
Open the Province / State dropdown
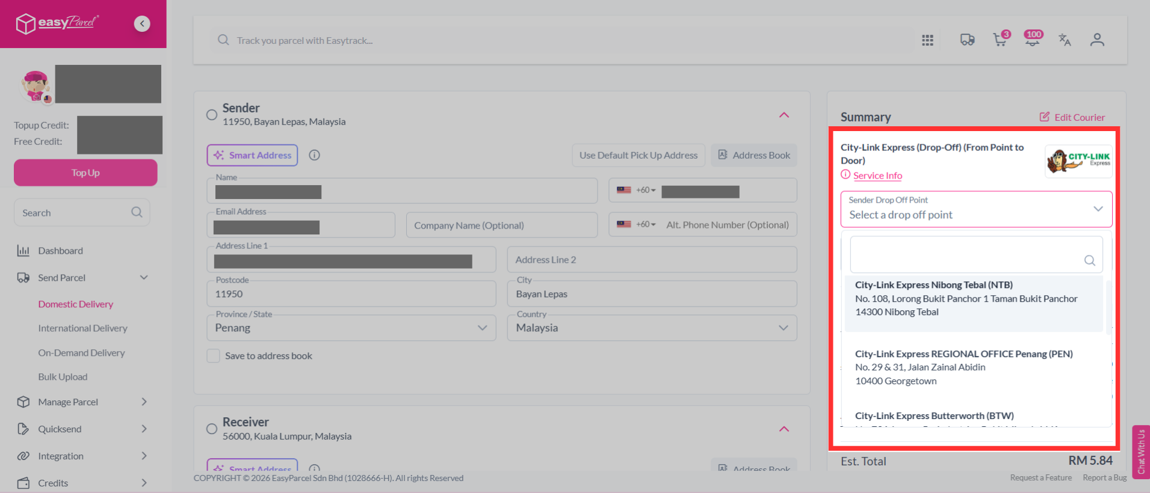click(351, 328)
